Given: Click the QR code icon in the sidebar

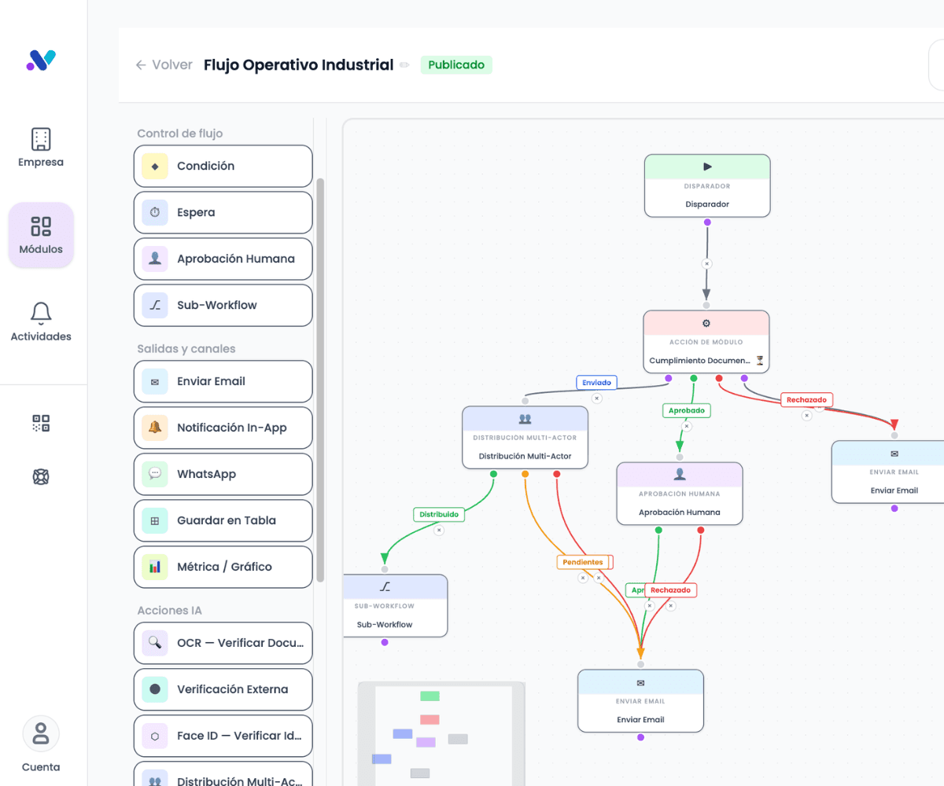Looking at the screenshot, I should click(41, 423).
